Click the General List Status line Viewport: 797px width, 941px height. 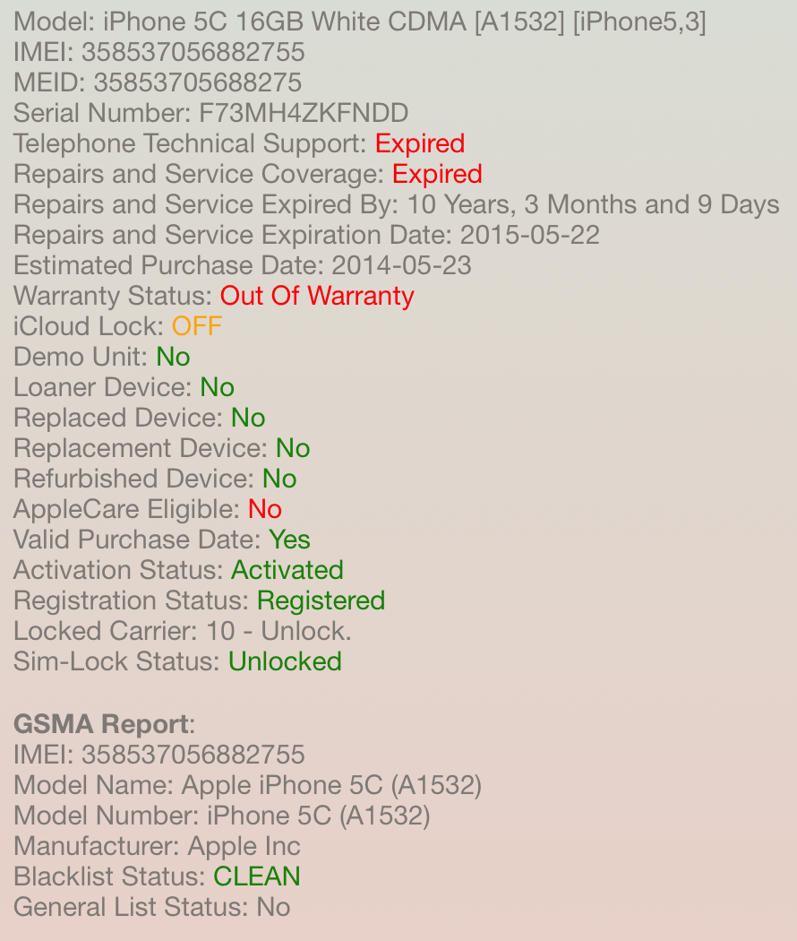151,907
